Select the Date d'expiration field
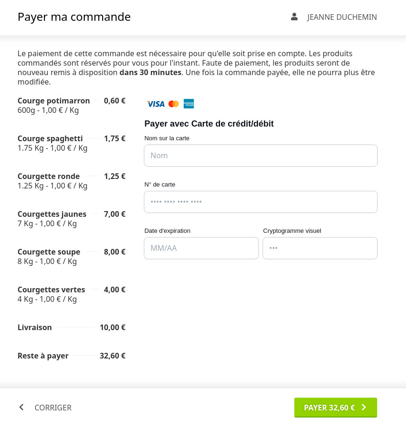 pyautogui.click(x=201, y=248)
